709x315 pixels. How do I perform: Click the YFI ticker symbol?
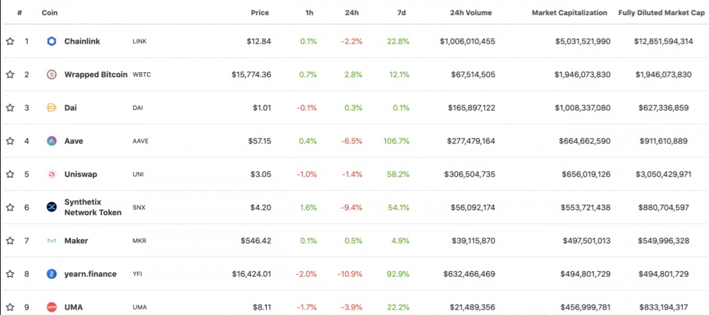point(137,274)
